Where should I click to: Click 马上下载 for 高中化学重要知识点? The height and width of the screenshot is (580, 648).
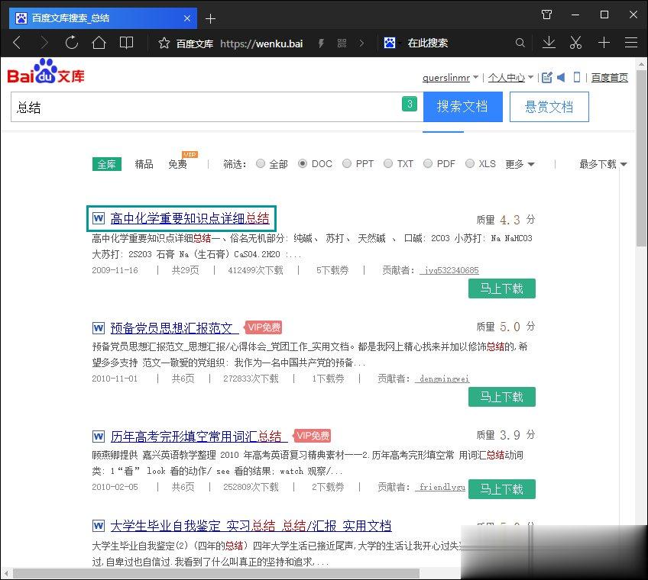click(502, 288)
